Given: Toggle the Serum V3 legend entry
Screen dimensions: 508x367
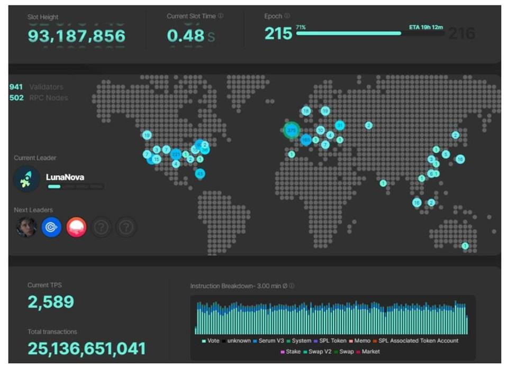Looking at the screenshot, I should (271, 341).
